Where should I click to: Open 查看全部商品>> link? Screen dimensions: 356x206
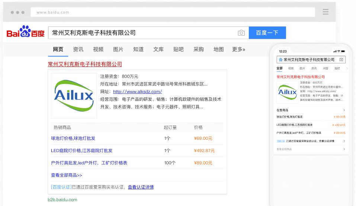tap(66, 175)
